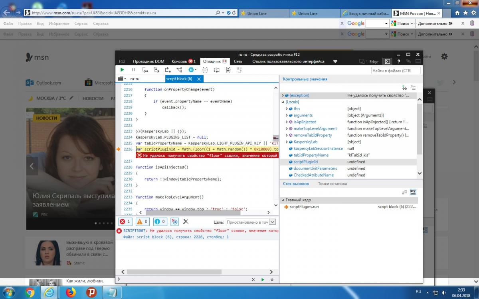Click the Step Out debugger icon
Image resolution: width=479 pixels, height=299 pixels.
point(168,70)
